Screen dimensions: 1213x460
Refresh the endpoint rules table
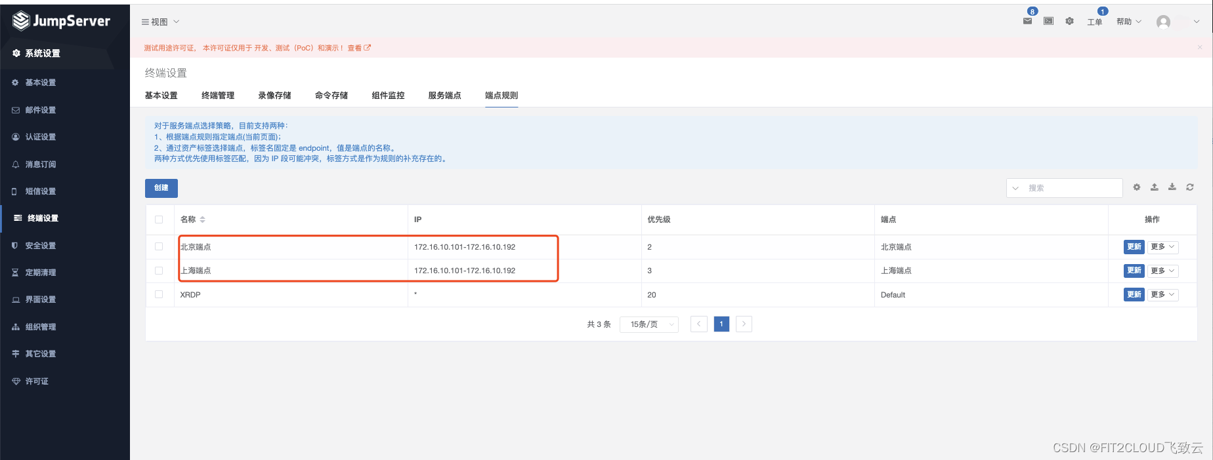[x=1190, y=187]
